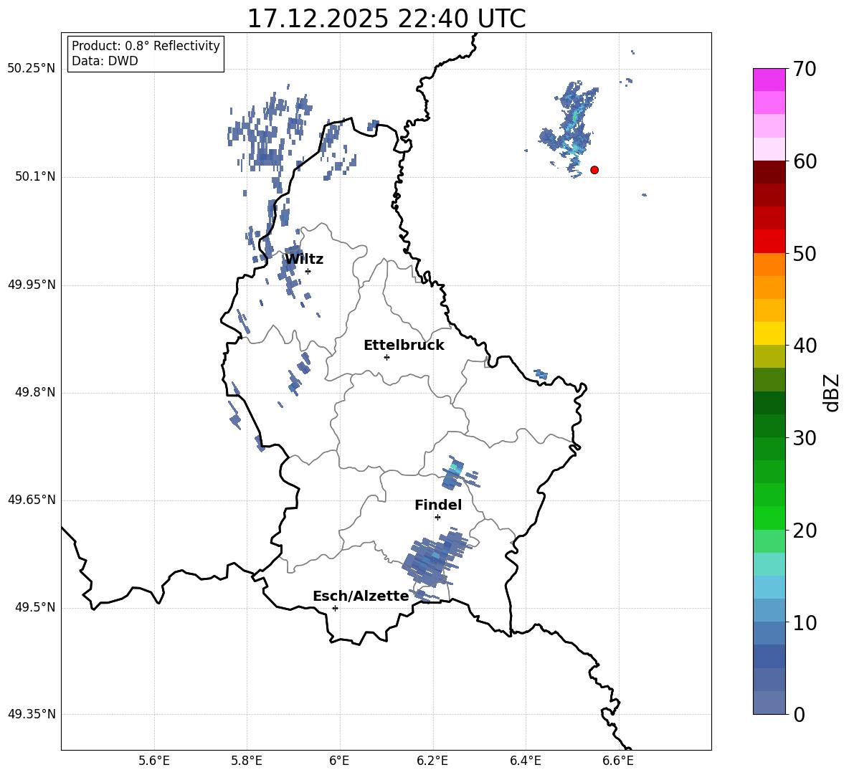Click the 6.2°E longitude label
The height and width of the screenshot is (775, 849).
(432, 761)
